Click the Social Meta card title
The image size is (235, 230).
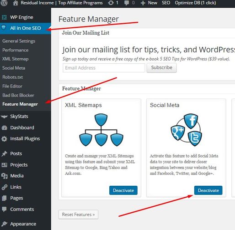pyautogui.click(x=165, y=105)
